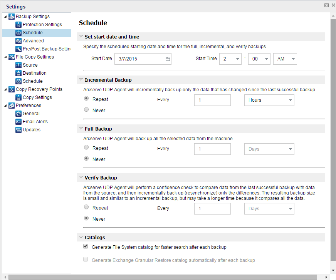Image resolution: width=336 pixels, height=280 pixels.
Task: Open the Schedule icon under File Copy Settings
Action: pos(18,81)
